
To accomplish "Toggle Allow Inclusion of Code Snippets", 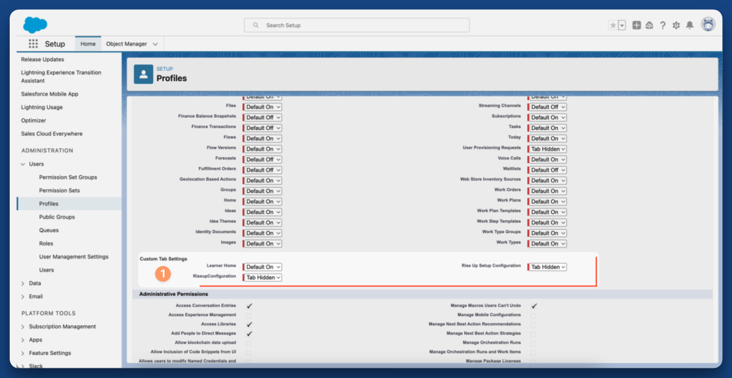I will pos(249,353).
